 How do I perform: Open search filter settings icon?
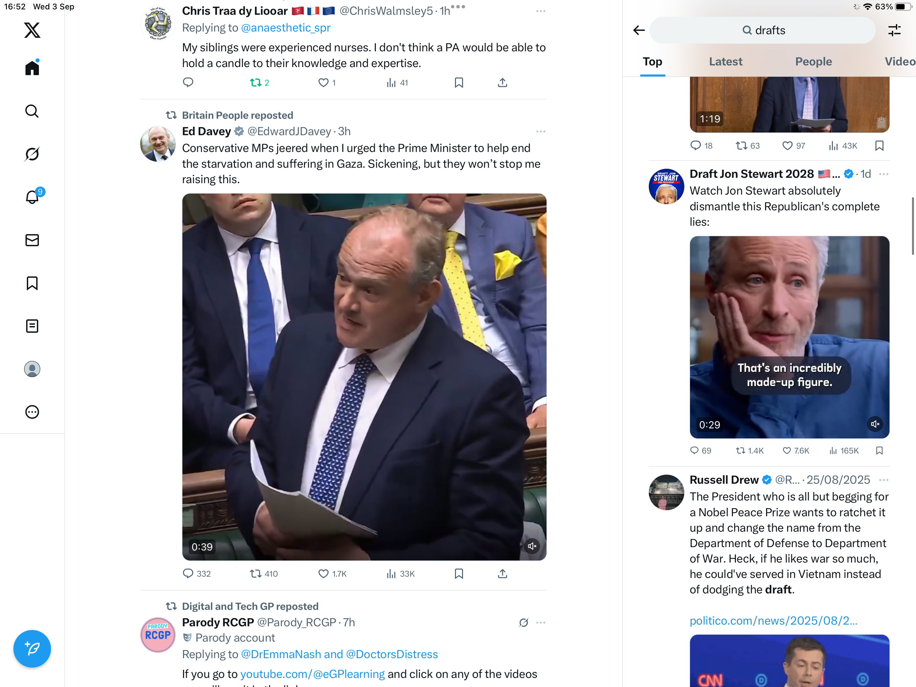point(895,30)
